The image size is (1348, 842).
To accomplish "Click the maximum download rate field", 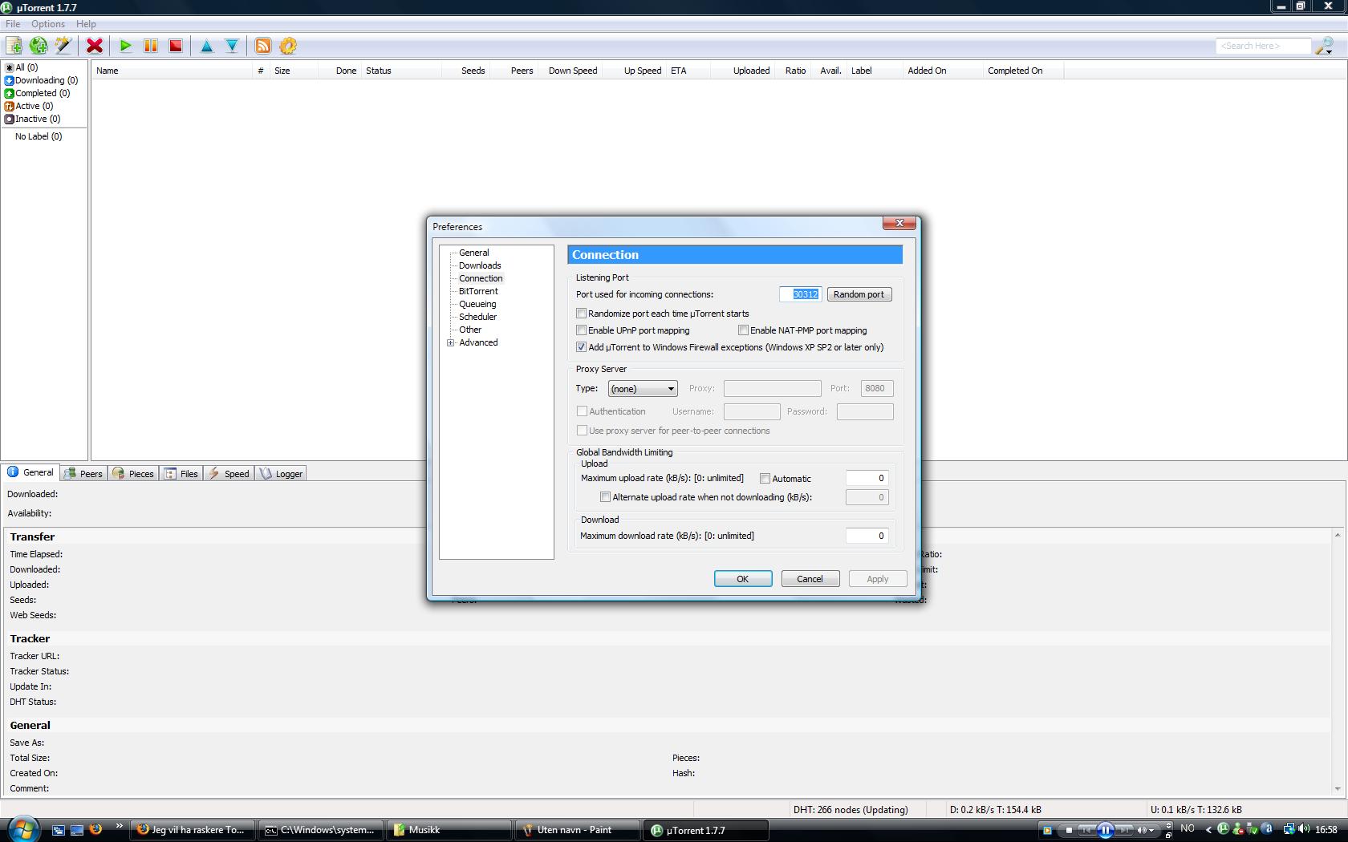I will pyautogui.click(x=867, y=536).
